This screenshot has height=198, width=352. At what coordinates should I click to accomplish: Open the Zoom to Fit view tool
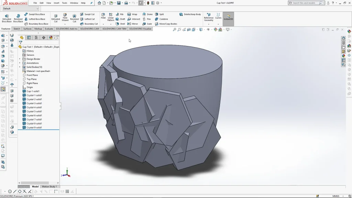click(x=175, y=30)
